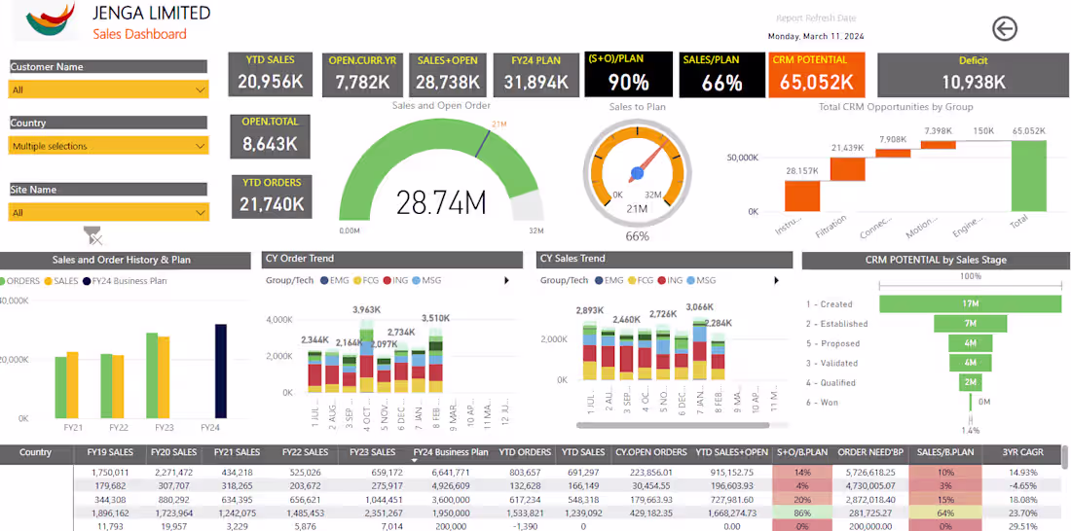Select the OPEN.TOTAL 8,643K card
The height and width of the screenshot is (531, 1071).
point(270,136)
